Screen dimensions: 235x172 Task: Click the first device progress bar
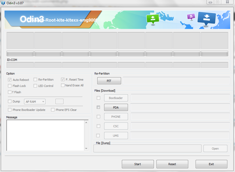tap(20, 53)
